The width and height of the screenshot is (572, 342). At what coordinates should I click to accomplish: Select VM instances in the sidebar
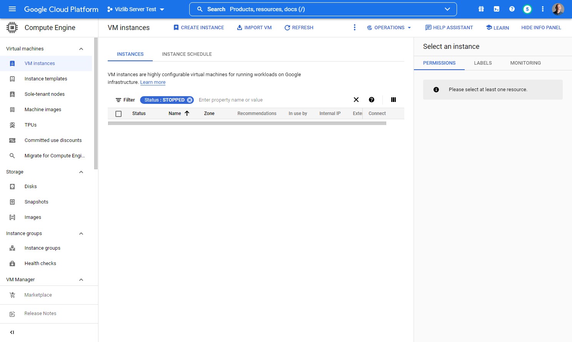pos(46,63)
